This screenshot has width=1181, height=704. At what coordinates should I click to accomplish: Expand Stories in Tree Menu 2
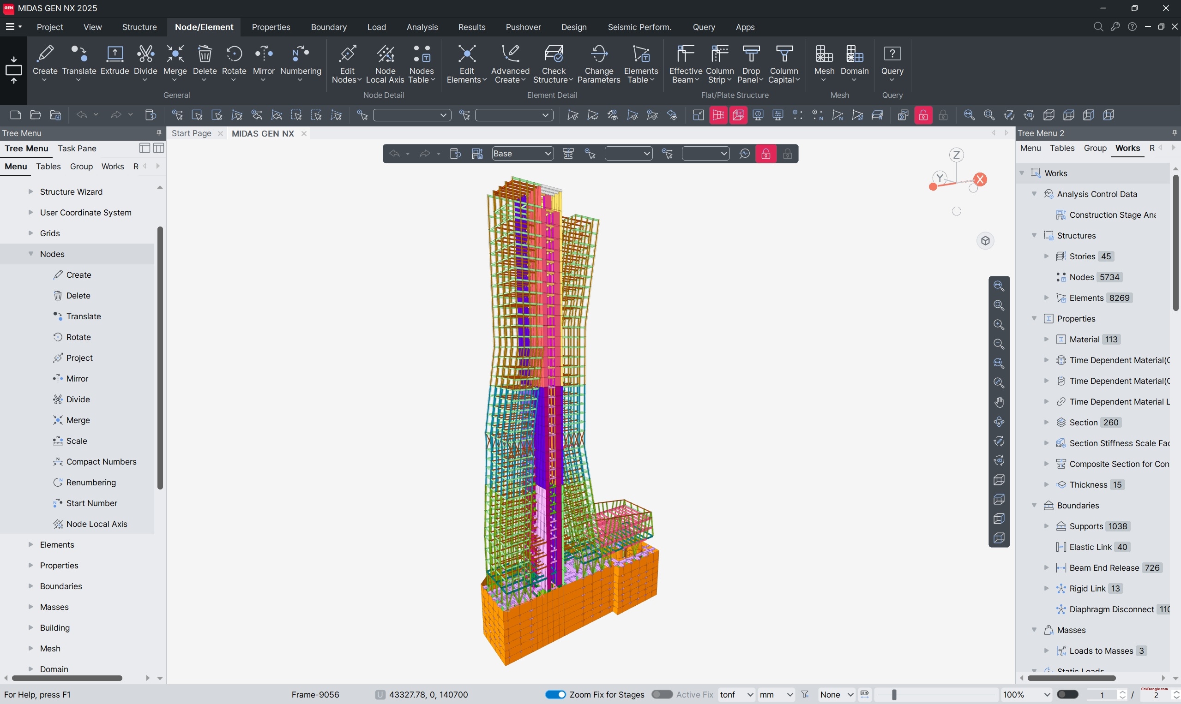coord(1047,256)
